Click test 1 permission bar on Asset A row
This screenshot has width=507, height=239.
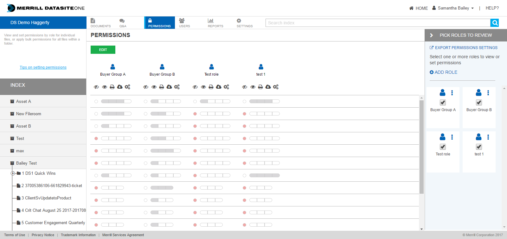[265, 102]
